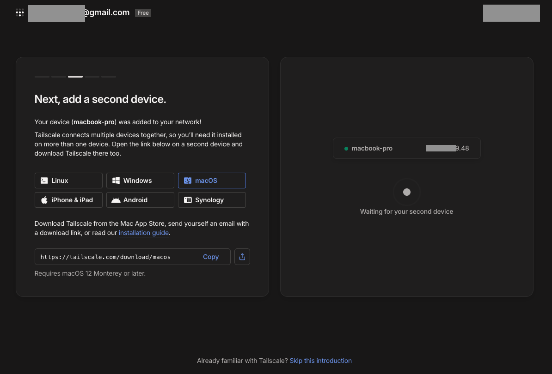The width and height of the screenshot is (552, 374).
Task: Select the macOS platform option
Action: [x=212, y=181]
